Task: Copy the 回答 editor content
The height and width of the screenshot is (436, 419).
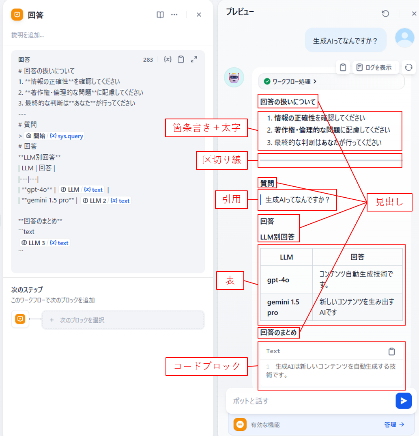Action: tap(181, 59)
